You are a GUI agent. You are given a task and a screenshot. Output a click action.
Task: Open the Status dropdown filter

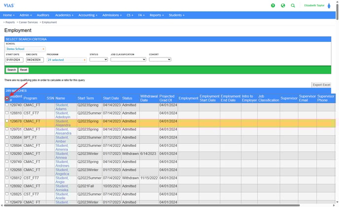pyautogui.click(x=98, y=59)
